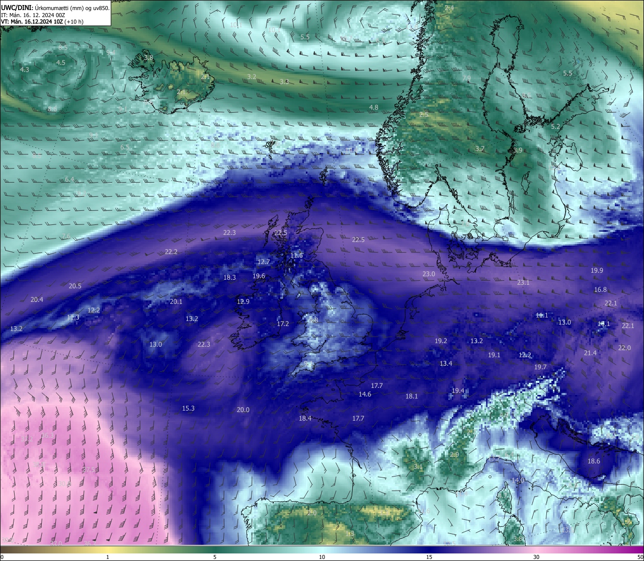Click the '23.0' value over Denmark
The width and height of the screenshot is (644, 561).
click(x=429, y=274)
